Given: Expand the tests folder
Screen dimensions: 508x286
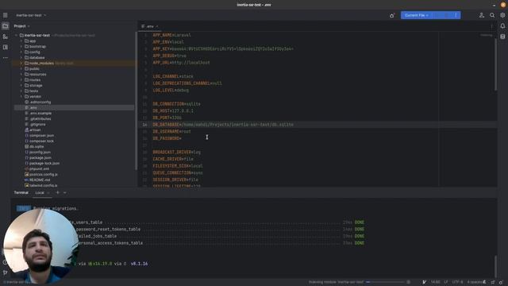Looking at the screenshot, I should (21, 91).
